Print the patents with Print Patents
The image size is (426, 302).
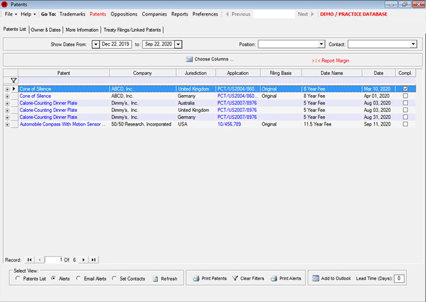210,278
